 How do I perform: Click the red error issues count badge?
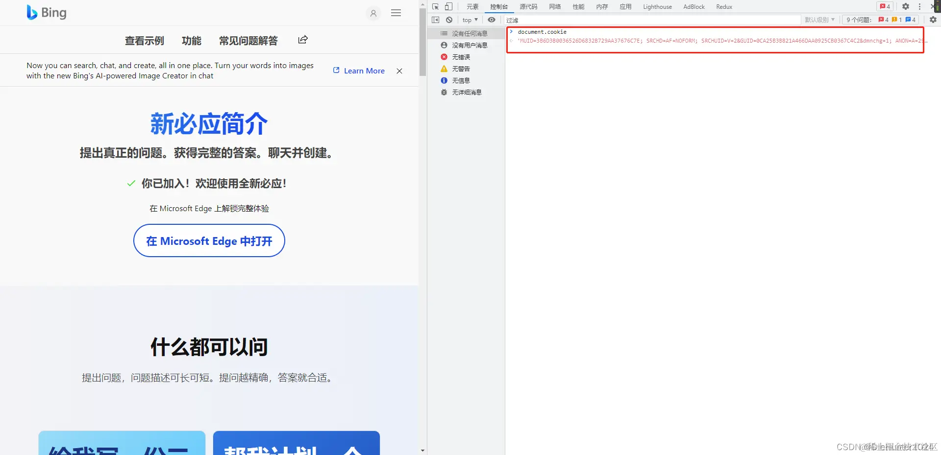point(884,20)
